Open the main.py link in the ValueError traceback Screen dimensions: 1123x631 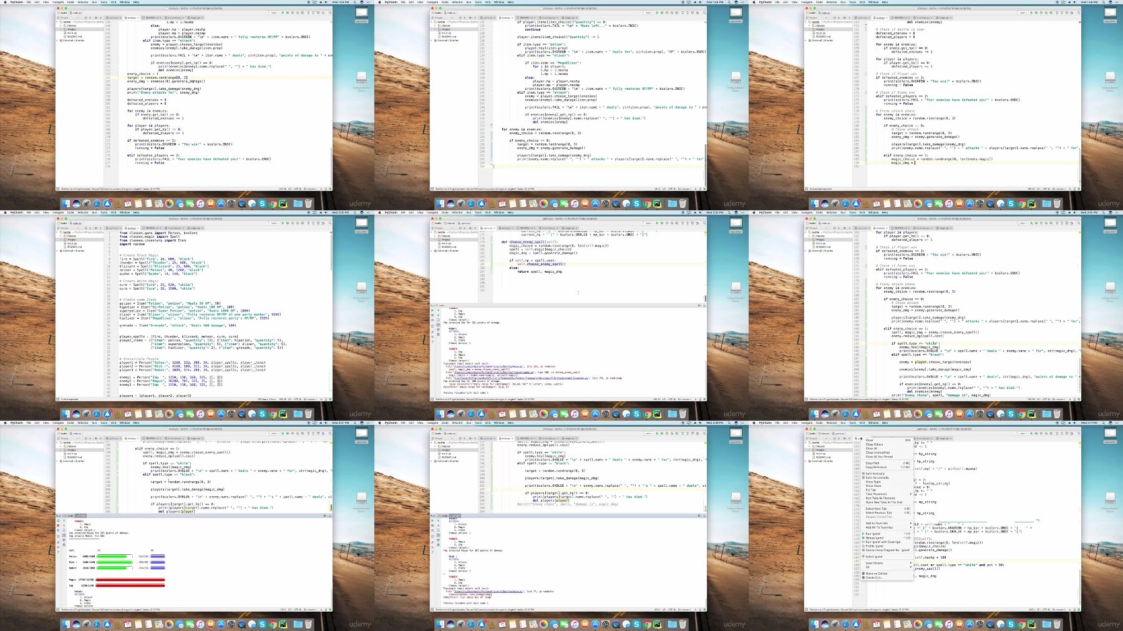(489, 366)
